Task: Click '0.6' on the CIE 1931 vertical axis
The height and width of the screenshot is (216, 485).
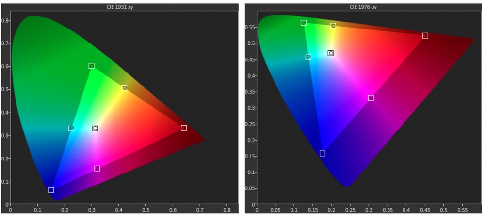Action: point(6,67)
